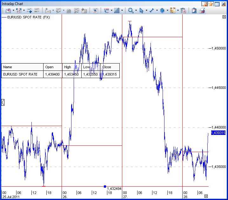
Task: Expand the blue cube icon dropdown arrow
Action: tap(167, 10)
